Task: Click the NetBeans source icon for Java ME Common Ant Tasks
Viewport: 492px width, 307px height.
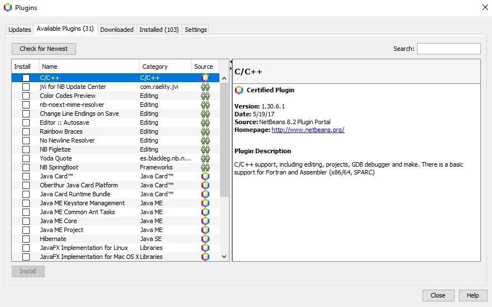Action: tap(205, 212)
